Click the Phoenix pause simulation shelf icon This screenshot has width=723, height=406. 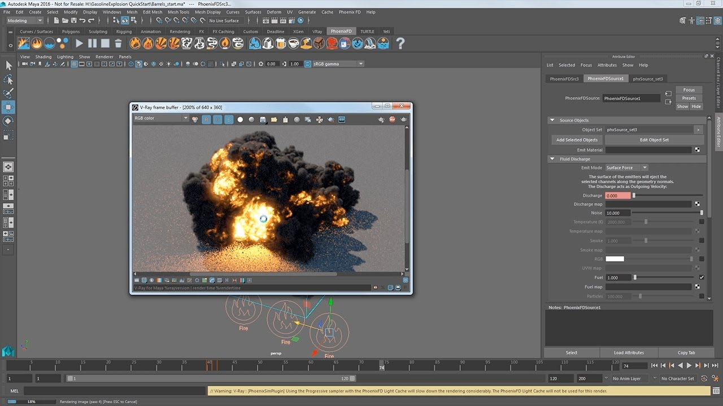click(92, 43)
